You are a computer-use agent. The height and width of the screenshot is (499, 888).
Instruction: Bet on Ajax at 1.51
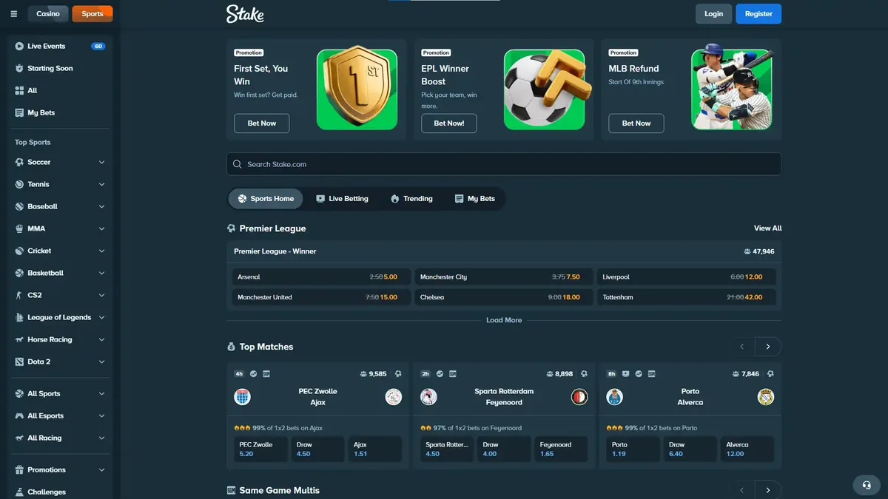[375, 449]
